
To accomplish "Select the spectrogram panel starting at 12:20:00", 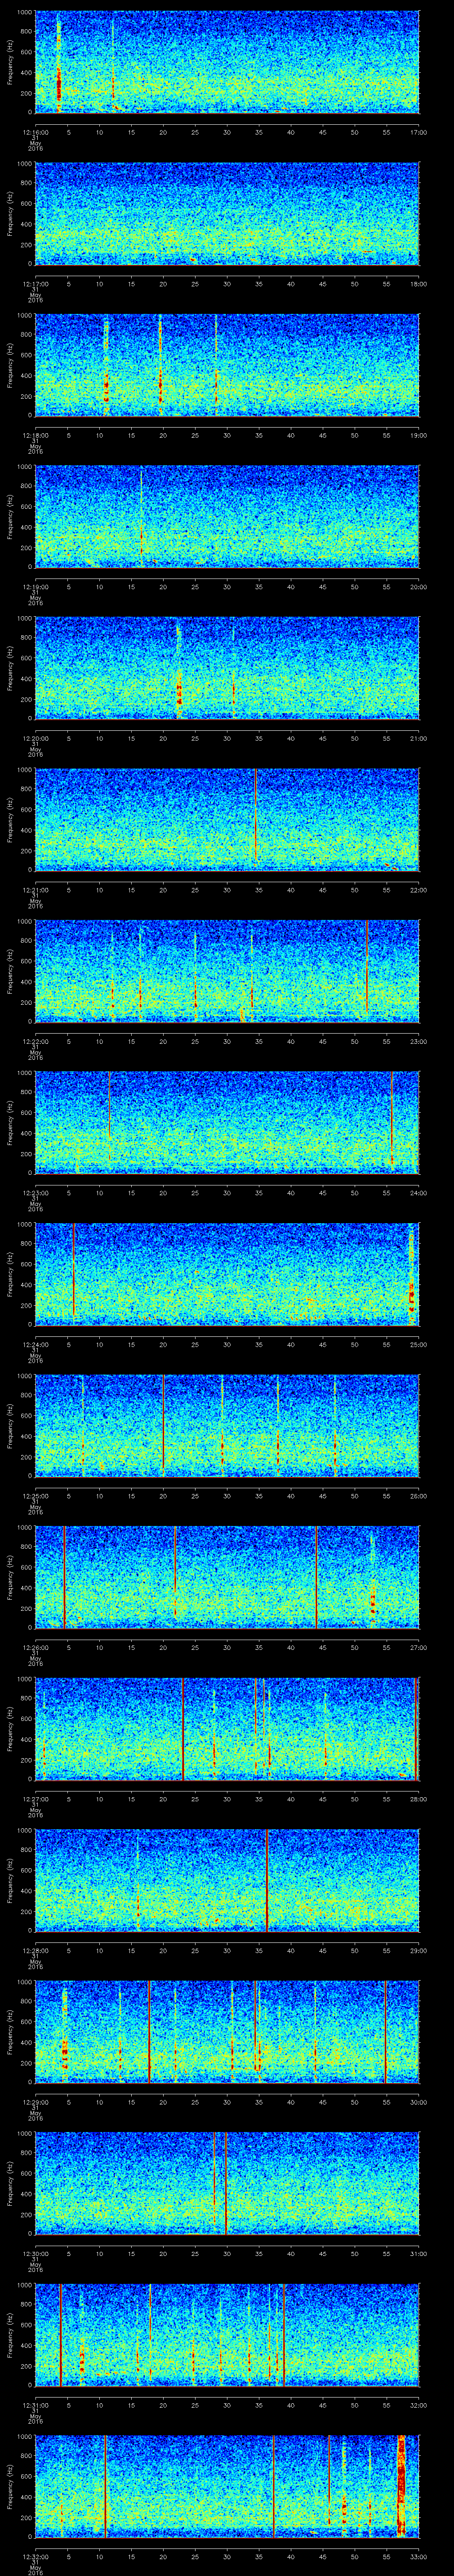I will [227, 668].
